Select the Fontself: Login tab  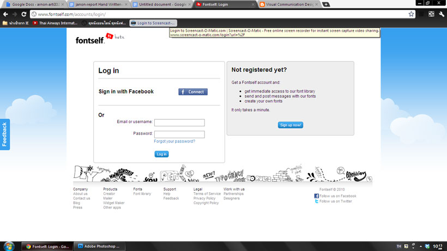[x=225, y=4]
